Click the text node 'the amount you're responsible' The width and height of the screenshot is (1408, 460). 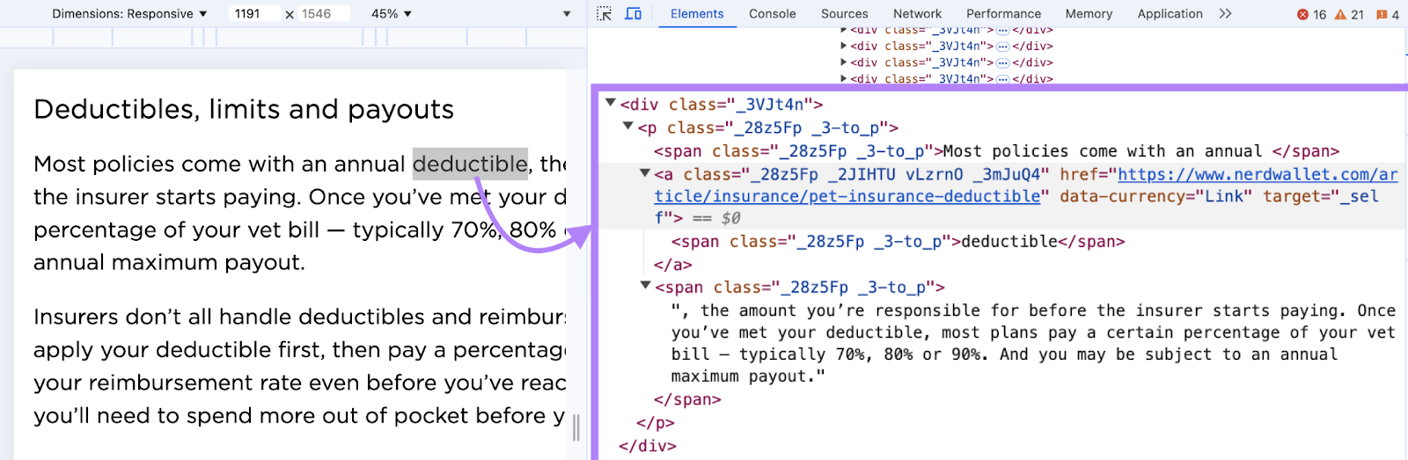click(1033, 343)
